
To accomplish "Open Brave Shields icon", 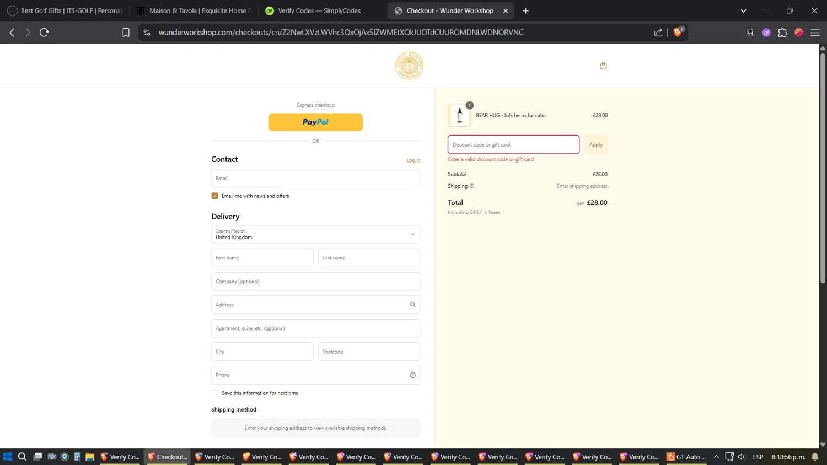I will (x=678, y=32).
